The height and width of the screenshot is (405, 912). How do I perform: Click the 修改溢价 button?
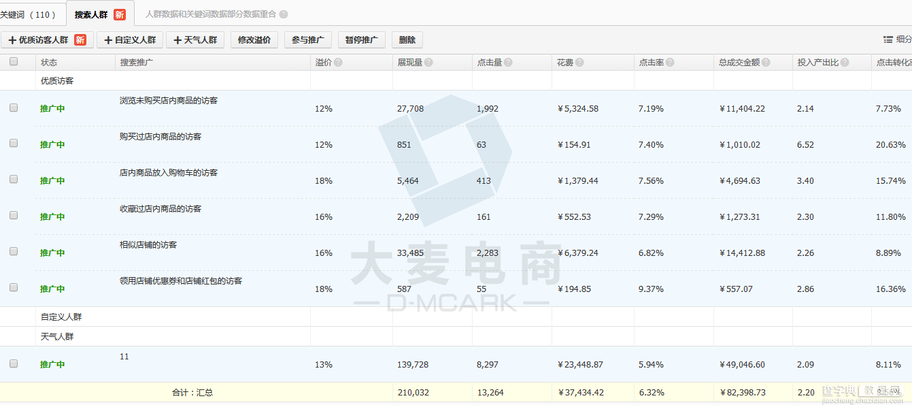[x=254, y=40]
